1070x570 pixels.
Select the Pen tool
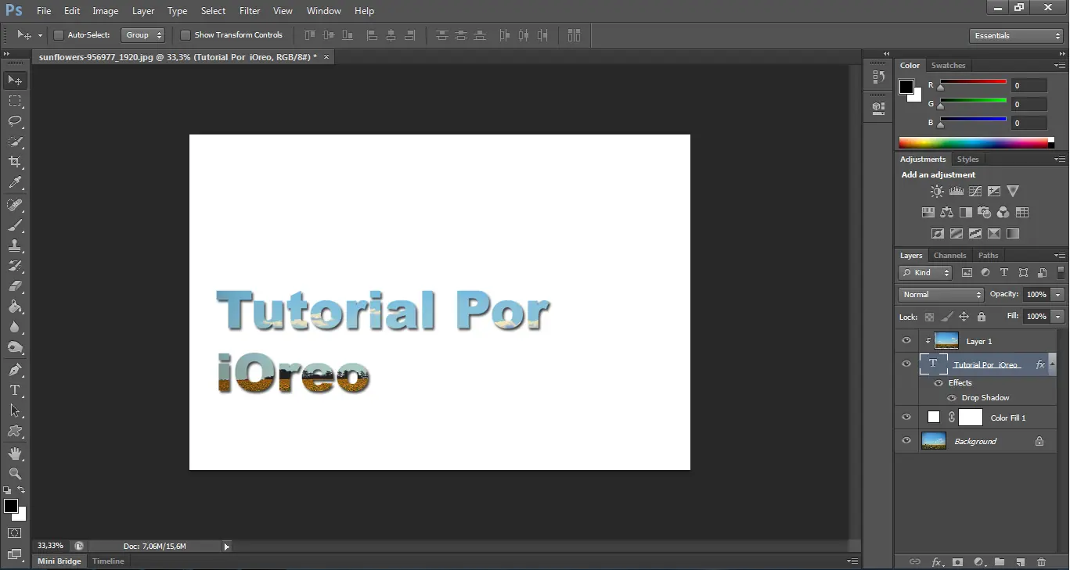(x=15, y=370)
